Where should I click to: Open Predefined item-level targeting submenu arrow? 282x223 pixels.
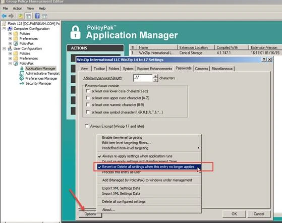coord(198,148)
